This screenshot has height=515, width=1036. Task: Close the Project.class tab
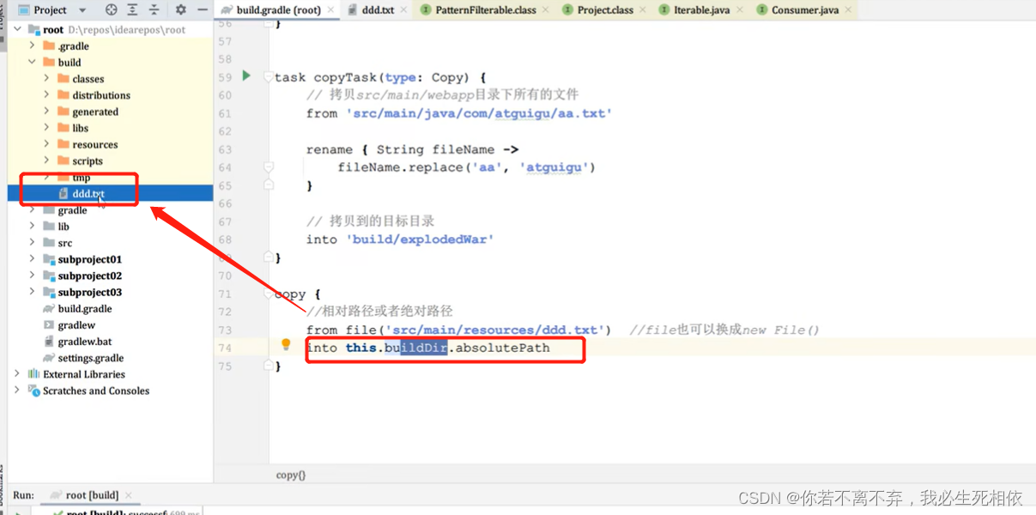[643, 10]
